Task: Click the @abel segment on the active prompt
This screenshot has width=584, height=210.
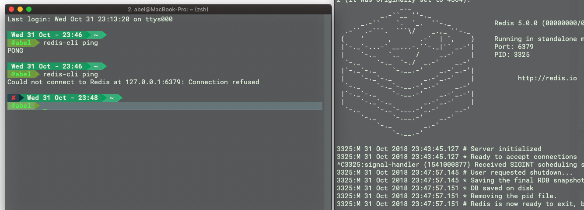Action: coord(21,106)
